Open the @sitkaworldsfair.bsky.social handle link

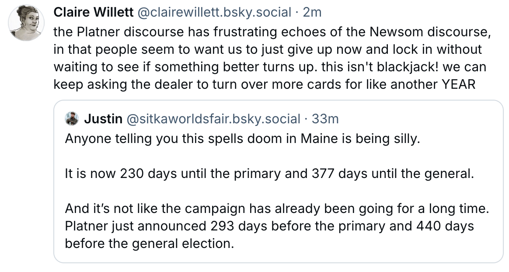pyautogui.click(x=213, y=119)
